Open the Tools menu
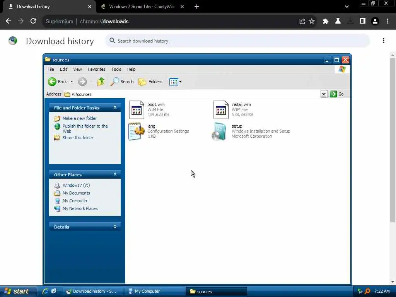396x297 pixels. tap(116, 69)
